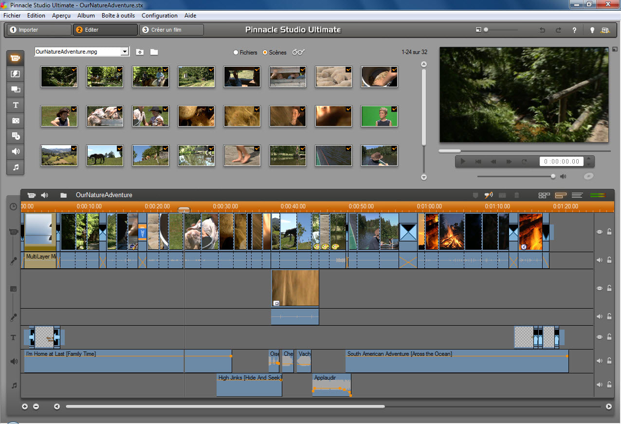
Task: Open the Fichier menu
Action: pos(12,16)
